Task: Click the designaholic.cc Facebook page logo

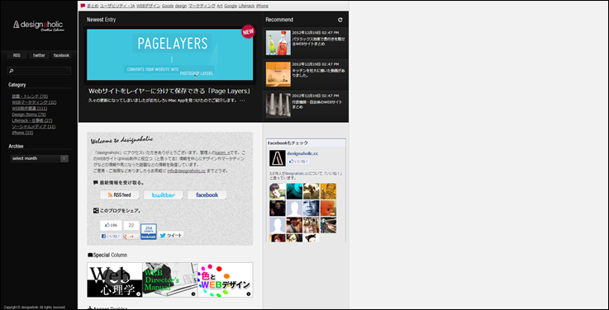Action: coord(278,158)
